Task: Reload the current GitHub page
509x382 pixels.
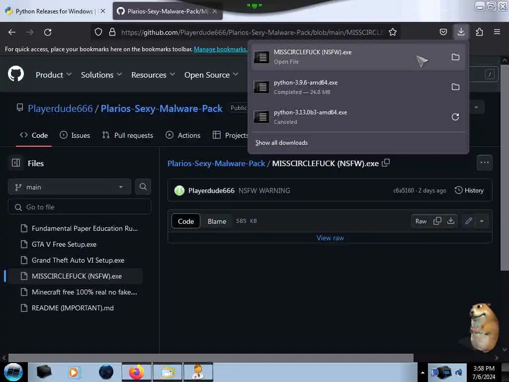Action: tap(48, 32)
